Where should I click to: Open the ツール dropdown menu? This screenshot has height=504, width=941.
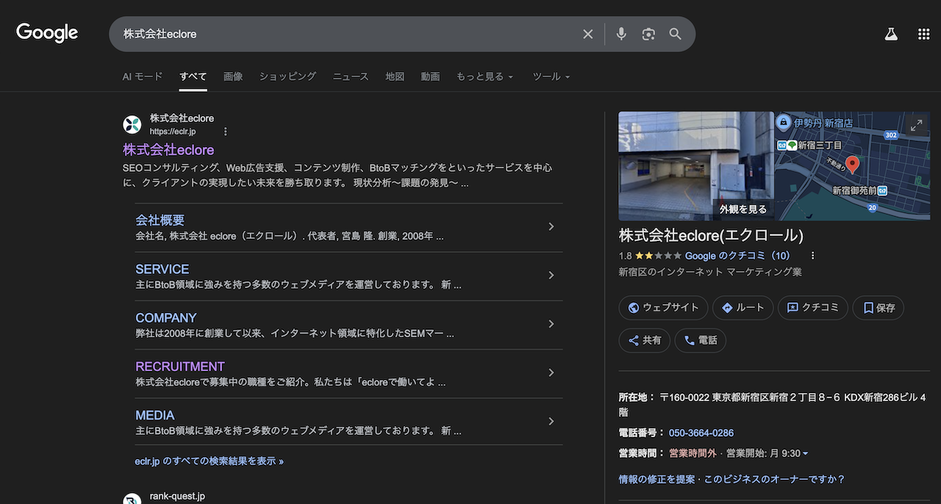point(551,76)
